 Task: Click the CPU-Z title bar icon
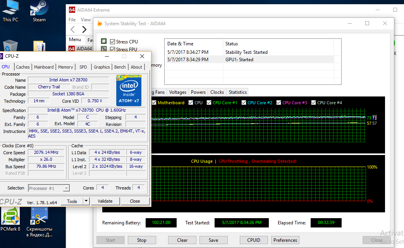pyautogui.click(x=2, y=56)
